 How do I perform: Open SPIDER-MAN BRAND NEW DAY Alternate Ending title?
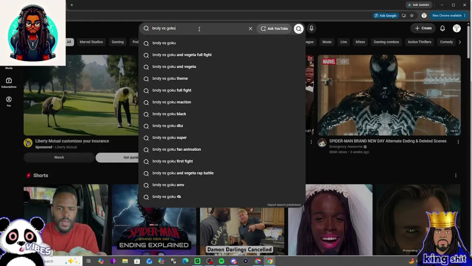[388, 141]
